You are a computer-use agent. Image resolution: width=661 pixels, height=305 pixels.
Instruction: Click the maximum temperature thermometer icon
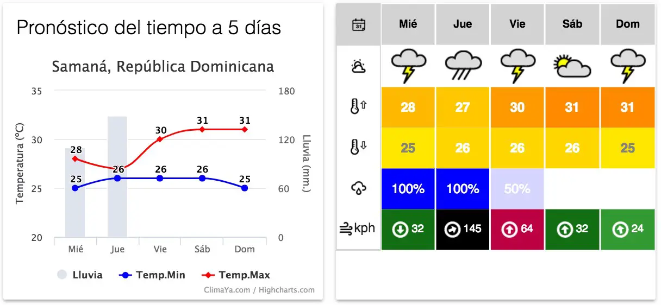(x=358, y=107)
